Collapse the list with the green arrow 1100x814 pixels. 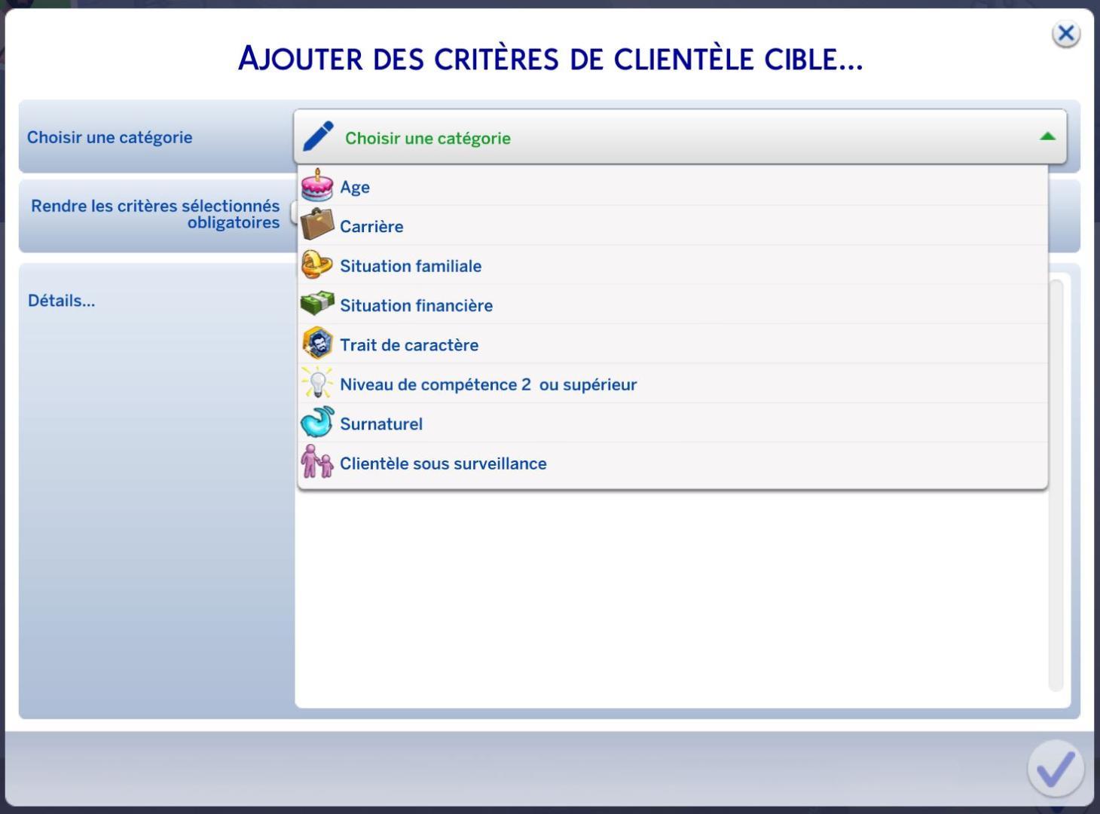pyautogui.click(x=1047, y=136)
